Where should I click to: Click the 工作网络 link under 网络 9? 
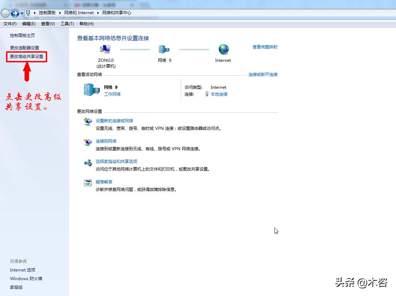tap(112, 94)
